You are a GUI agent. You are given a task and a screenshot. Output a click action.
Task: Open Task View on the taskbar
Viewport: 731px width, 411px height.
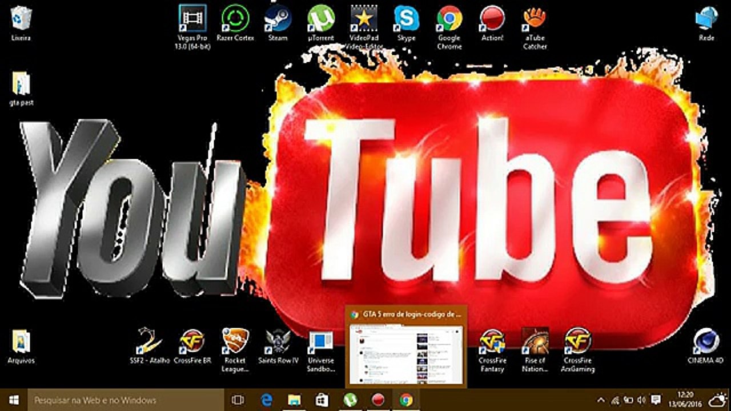(x=238, y=400)
